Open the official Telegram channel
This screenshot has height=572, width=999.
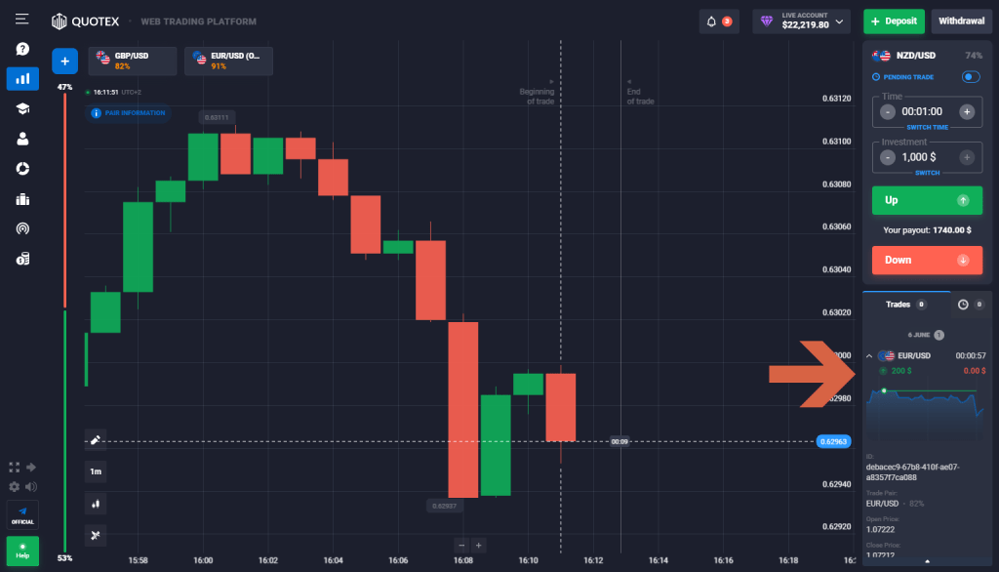[x=22, y=514]
